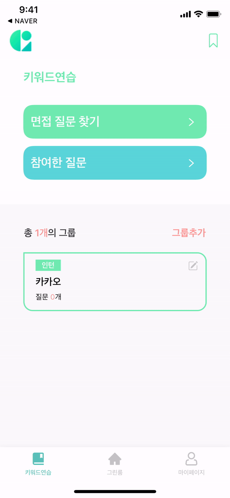The width and height of the screenshot is (230, 498).
Task: Tap the home indicator bar at screen bottom
Action: [115, 491]
